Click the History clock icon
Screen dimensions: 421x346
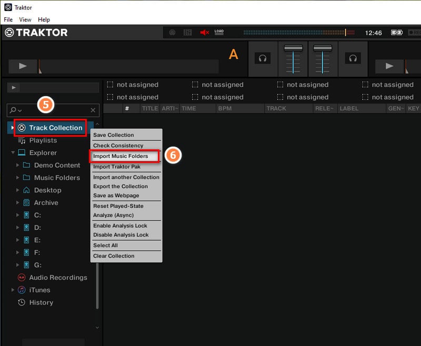[22, 302]
